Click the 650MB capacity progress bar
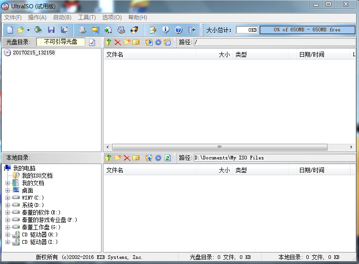359x264 pixels. tap(307, 29)
